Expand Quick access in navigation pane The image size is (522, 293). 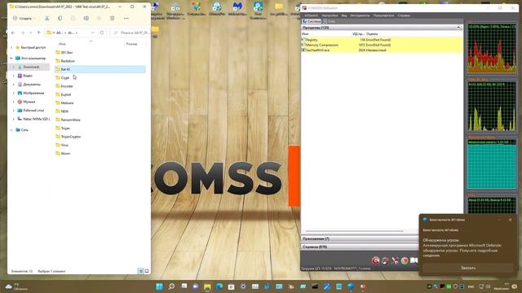11,47
